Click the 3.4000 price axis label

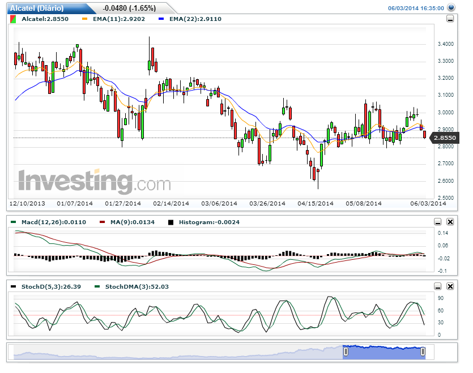point(446,44)
